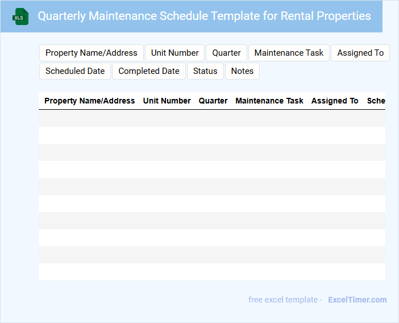Screen dimensions: 399x323
Task: Click the Unit Number column header
Action: click(167, 101)
